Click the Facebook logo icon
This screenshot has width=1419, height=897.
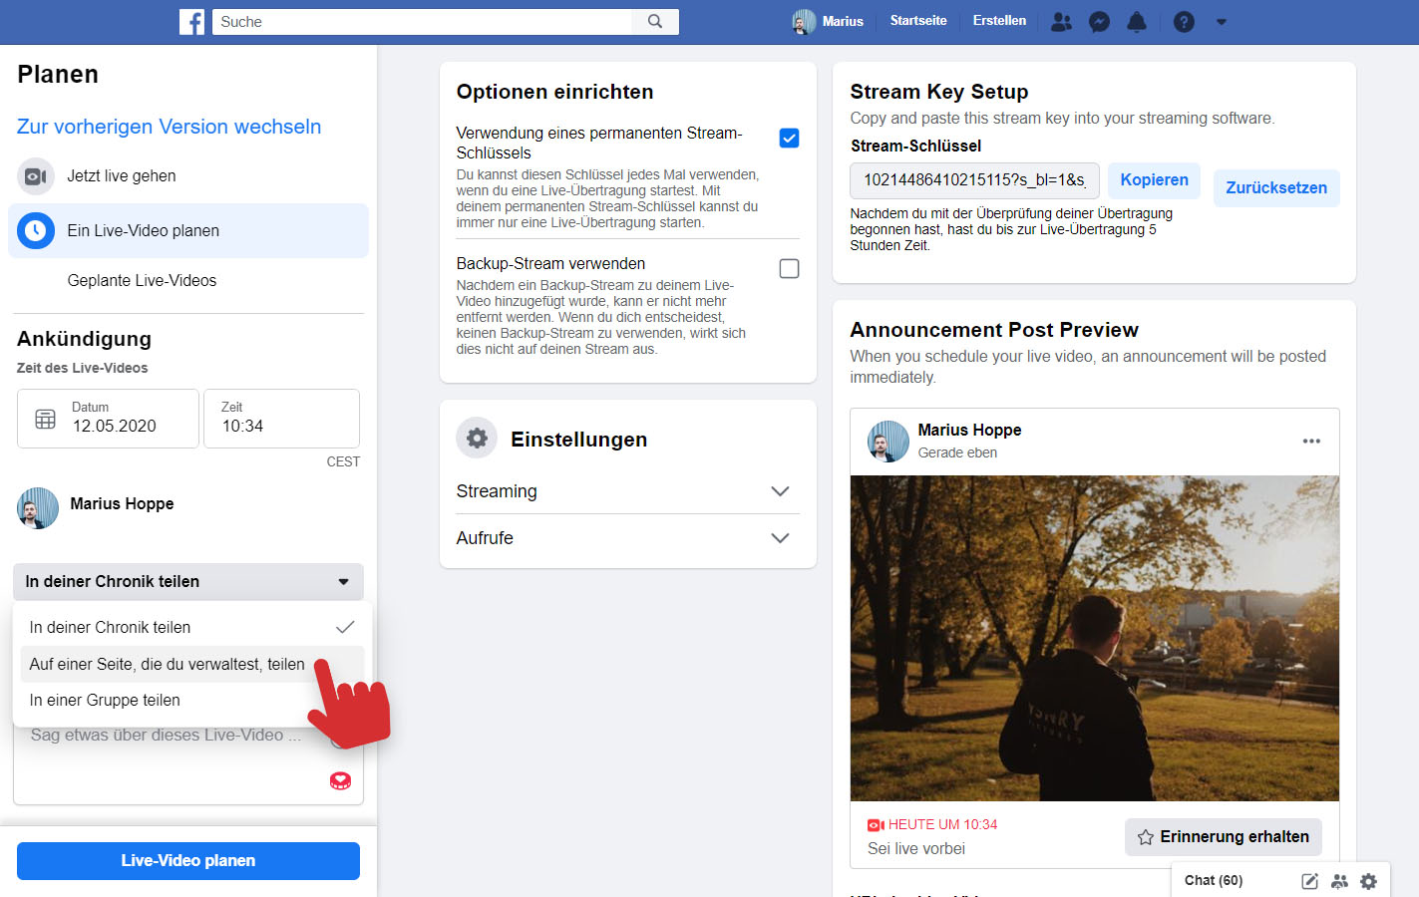[191, 22]
